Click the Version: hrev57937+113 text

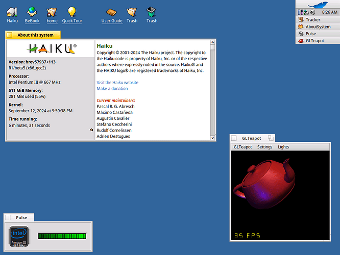(x=32, y=62)
